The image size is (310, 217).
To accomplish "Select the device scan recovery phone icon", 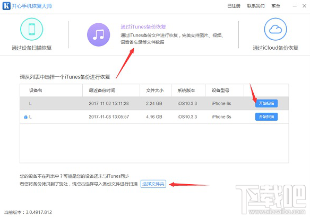I will (32, 29).
